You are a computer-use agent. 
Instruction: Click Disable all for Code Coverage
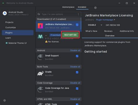coord(75,83)
